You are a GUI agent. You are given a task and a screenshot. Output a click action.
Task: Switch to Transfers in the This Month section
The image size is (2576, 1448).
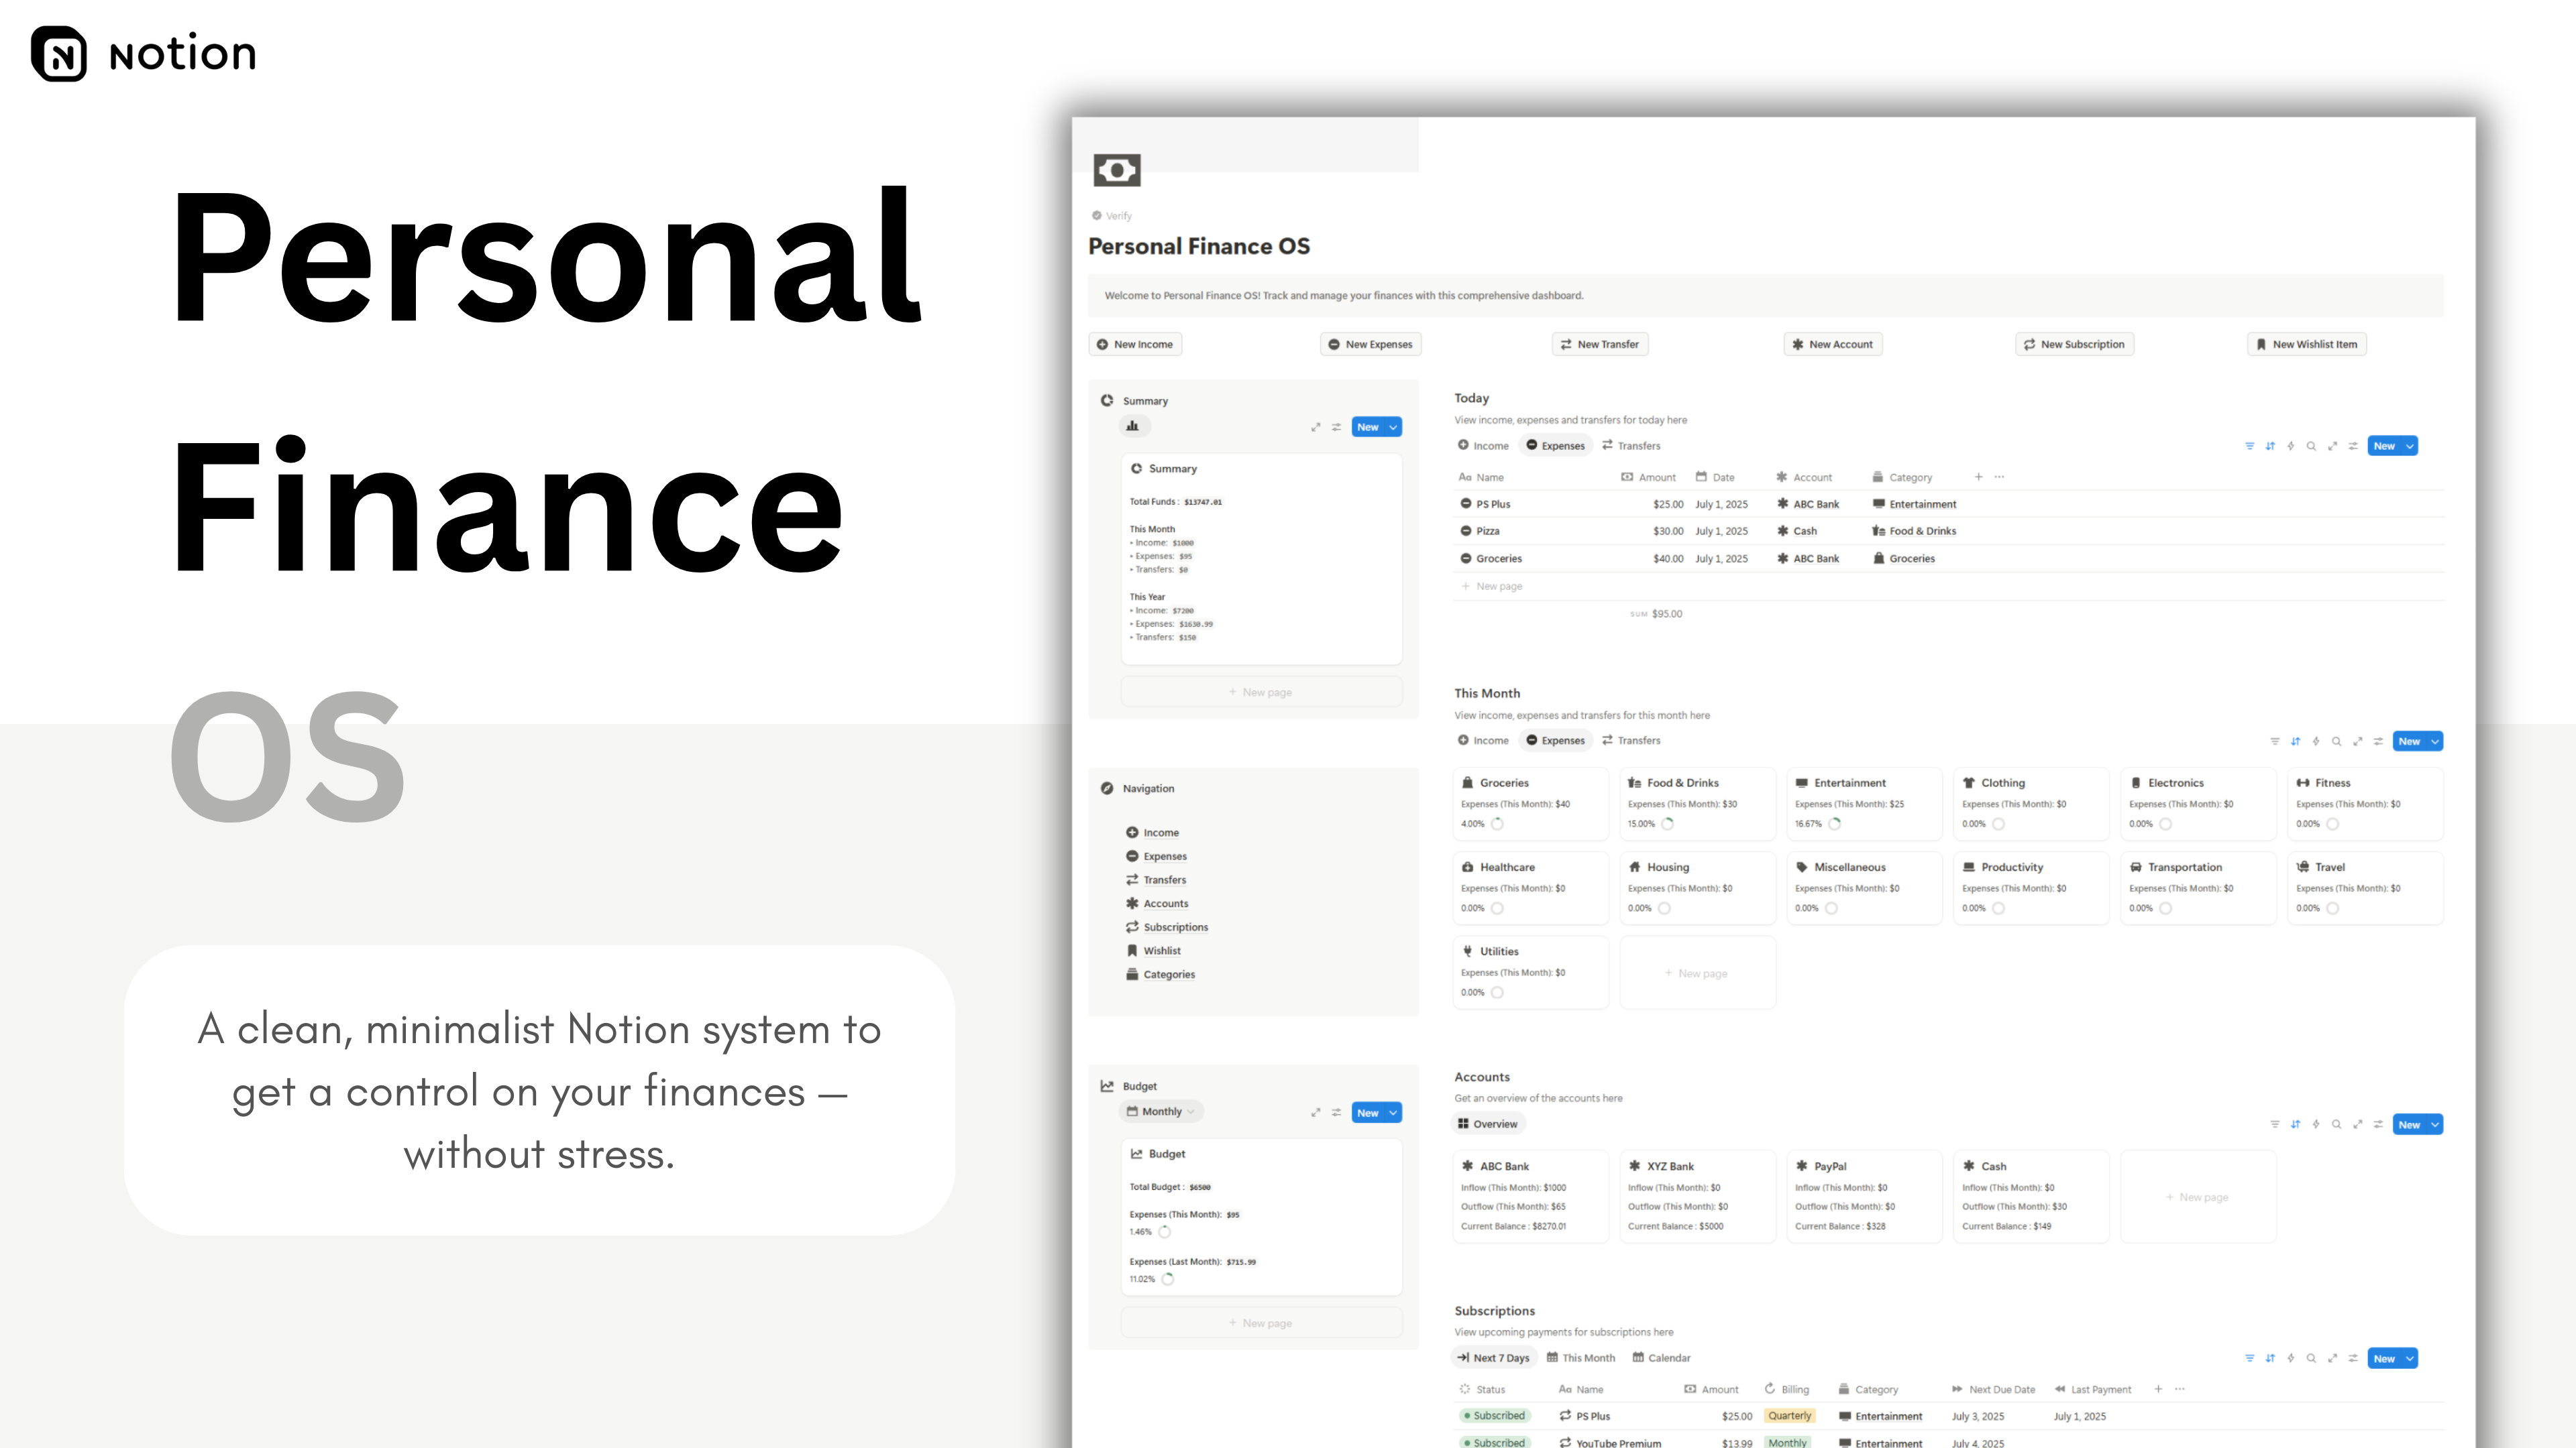pos(1631,741)
